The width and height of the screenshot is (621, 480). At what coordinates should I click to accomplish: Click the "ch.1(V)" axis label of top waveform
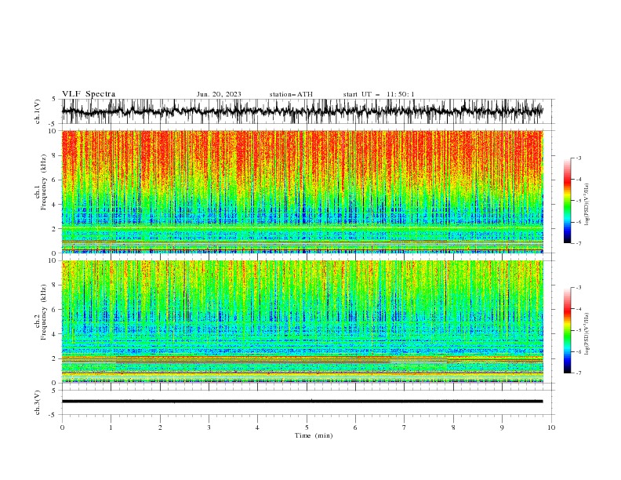(x=38, y=111)
